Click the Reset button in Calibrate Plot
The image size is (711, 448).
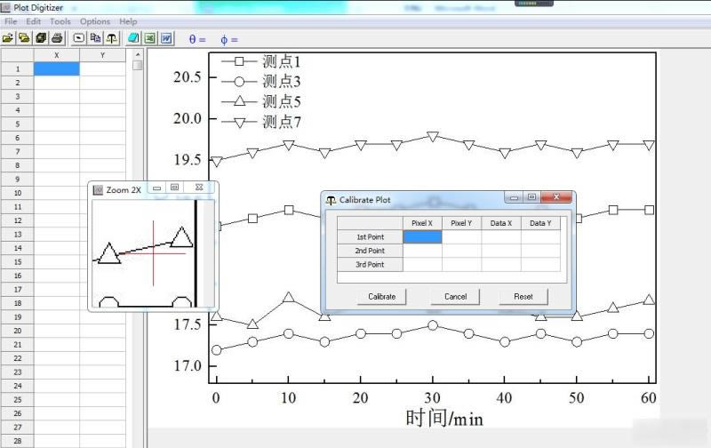523,297
